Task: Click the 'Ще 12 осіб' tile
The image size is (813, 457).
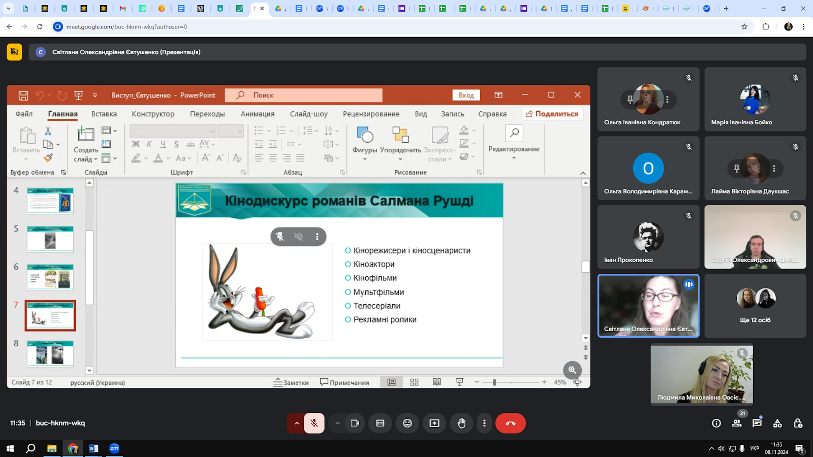Action: pyautogui.click(x=755, y=306)
